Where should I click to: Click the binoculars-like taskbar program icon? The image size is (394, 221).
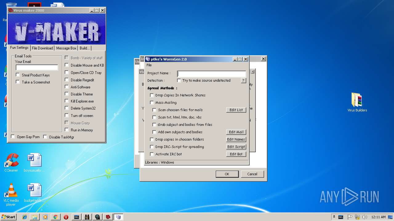[87, 217]
